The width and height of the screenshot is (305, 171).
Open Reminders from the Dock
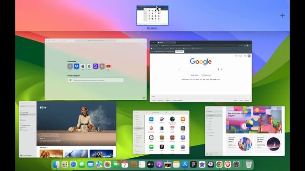[x=142, y=164]
